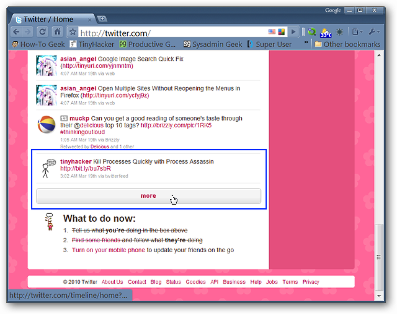This screenshot has width=397, height=314.
Task: Open the tinyurl.com/yjnmntm link
Action: tap(97, 66)
